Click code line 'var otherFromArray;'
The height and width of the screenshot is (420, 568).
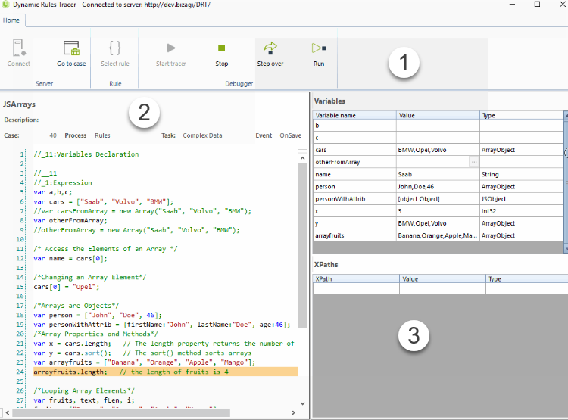tap(70, 220)
